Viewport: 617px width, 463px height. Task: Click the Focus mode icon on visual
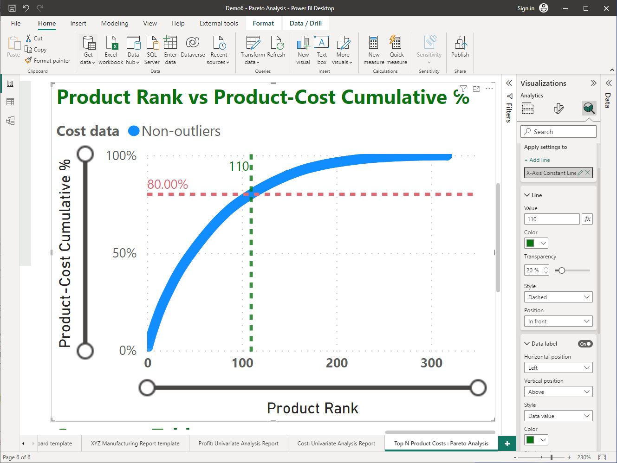click(x=476, y=88)
